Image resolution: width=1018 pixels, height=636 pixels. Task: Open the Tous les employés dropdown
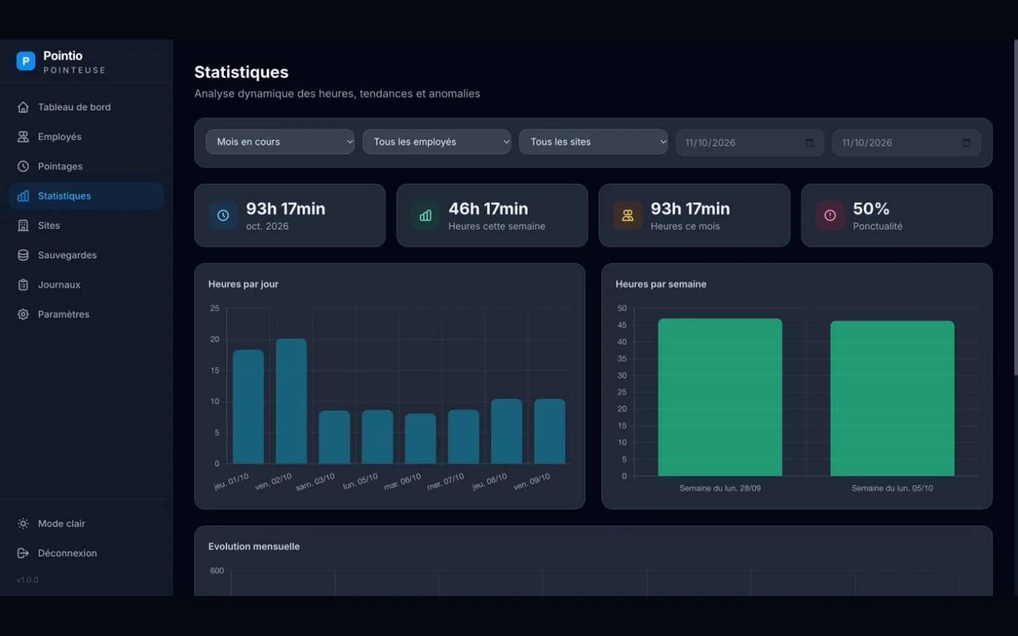(x=436, y=142)
